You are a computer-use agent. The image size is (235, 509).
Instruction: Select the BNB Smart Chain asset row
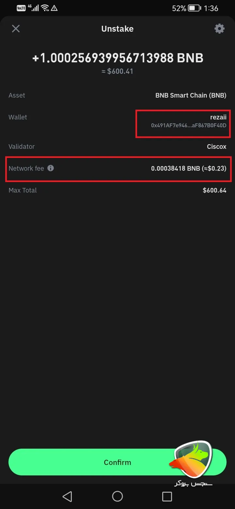(x=191, y=95)
